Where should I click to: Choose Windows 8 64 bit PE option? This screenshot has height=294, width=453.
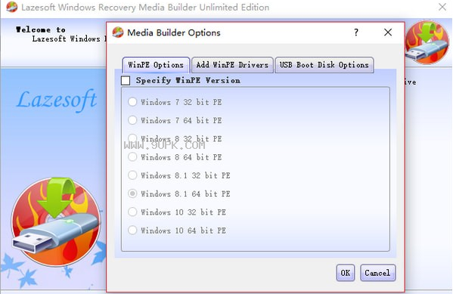(x=132, y=156)
